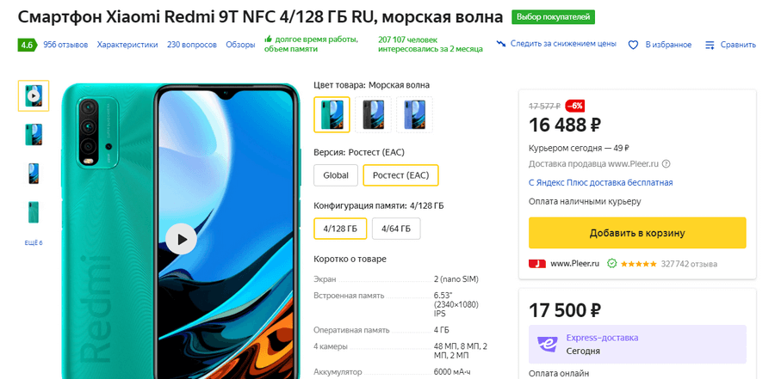Choose the 4/64 ГБ memory configuration
The image size is (775, 379).
pyautogui.click(x=396, y=229)
